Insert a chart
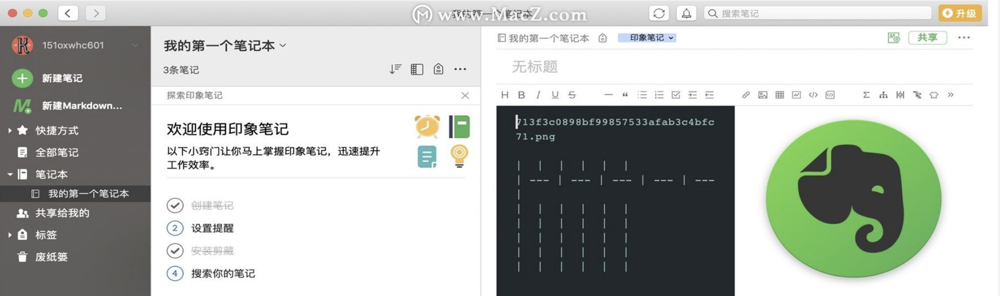1000x296 pixels. (796, 95)
